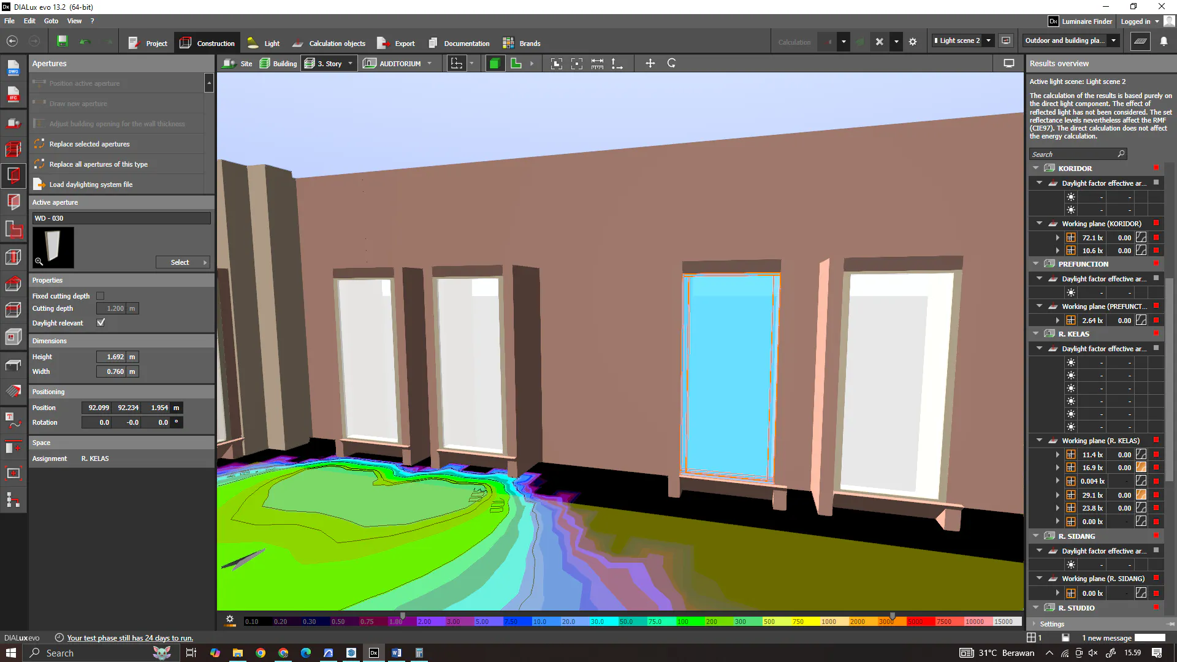1177x662 pixels.
Task: Open IFC import tool in sidebar
Action: [13, 94]
